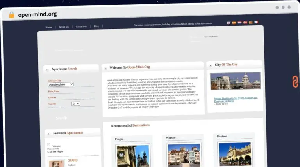This screenshot has height=167, width=300.
Task: Click arrow icon beside Welcome To heading
Action: pos(105,69)
